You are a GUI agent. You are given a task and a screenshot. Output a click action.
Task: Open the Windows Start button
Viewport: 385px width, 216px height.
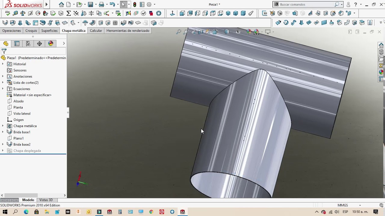[x=5, y=212]
